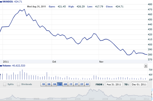Click the Volume value 40,622,520
Image resolution: width=153 pixels, height=101 pixels.
(19, 66)
